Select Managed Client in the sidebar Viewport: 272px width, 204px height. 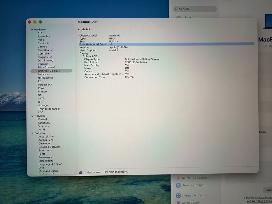click(x=48, y=171)
